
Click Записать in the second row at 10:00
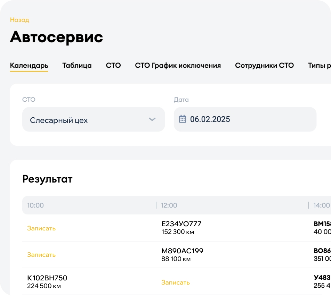(41, 255)
